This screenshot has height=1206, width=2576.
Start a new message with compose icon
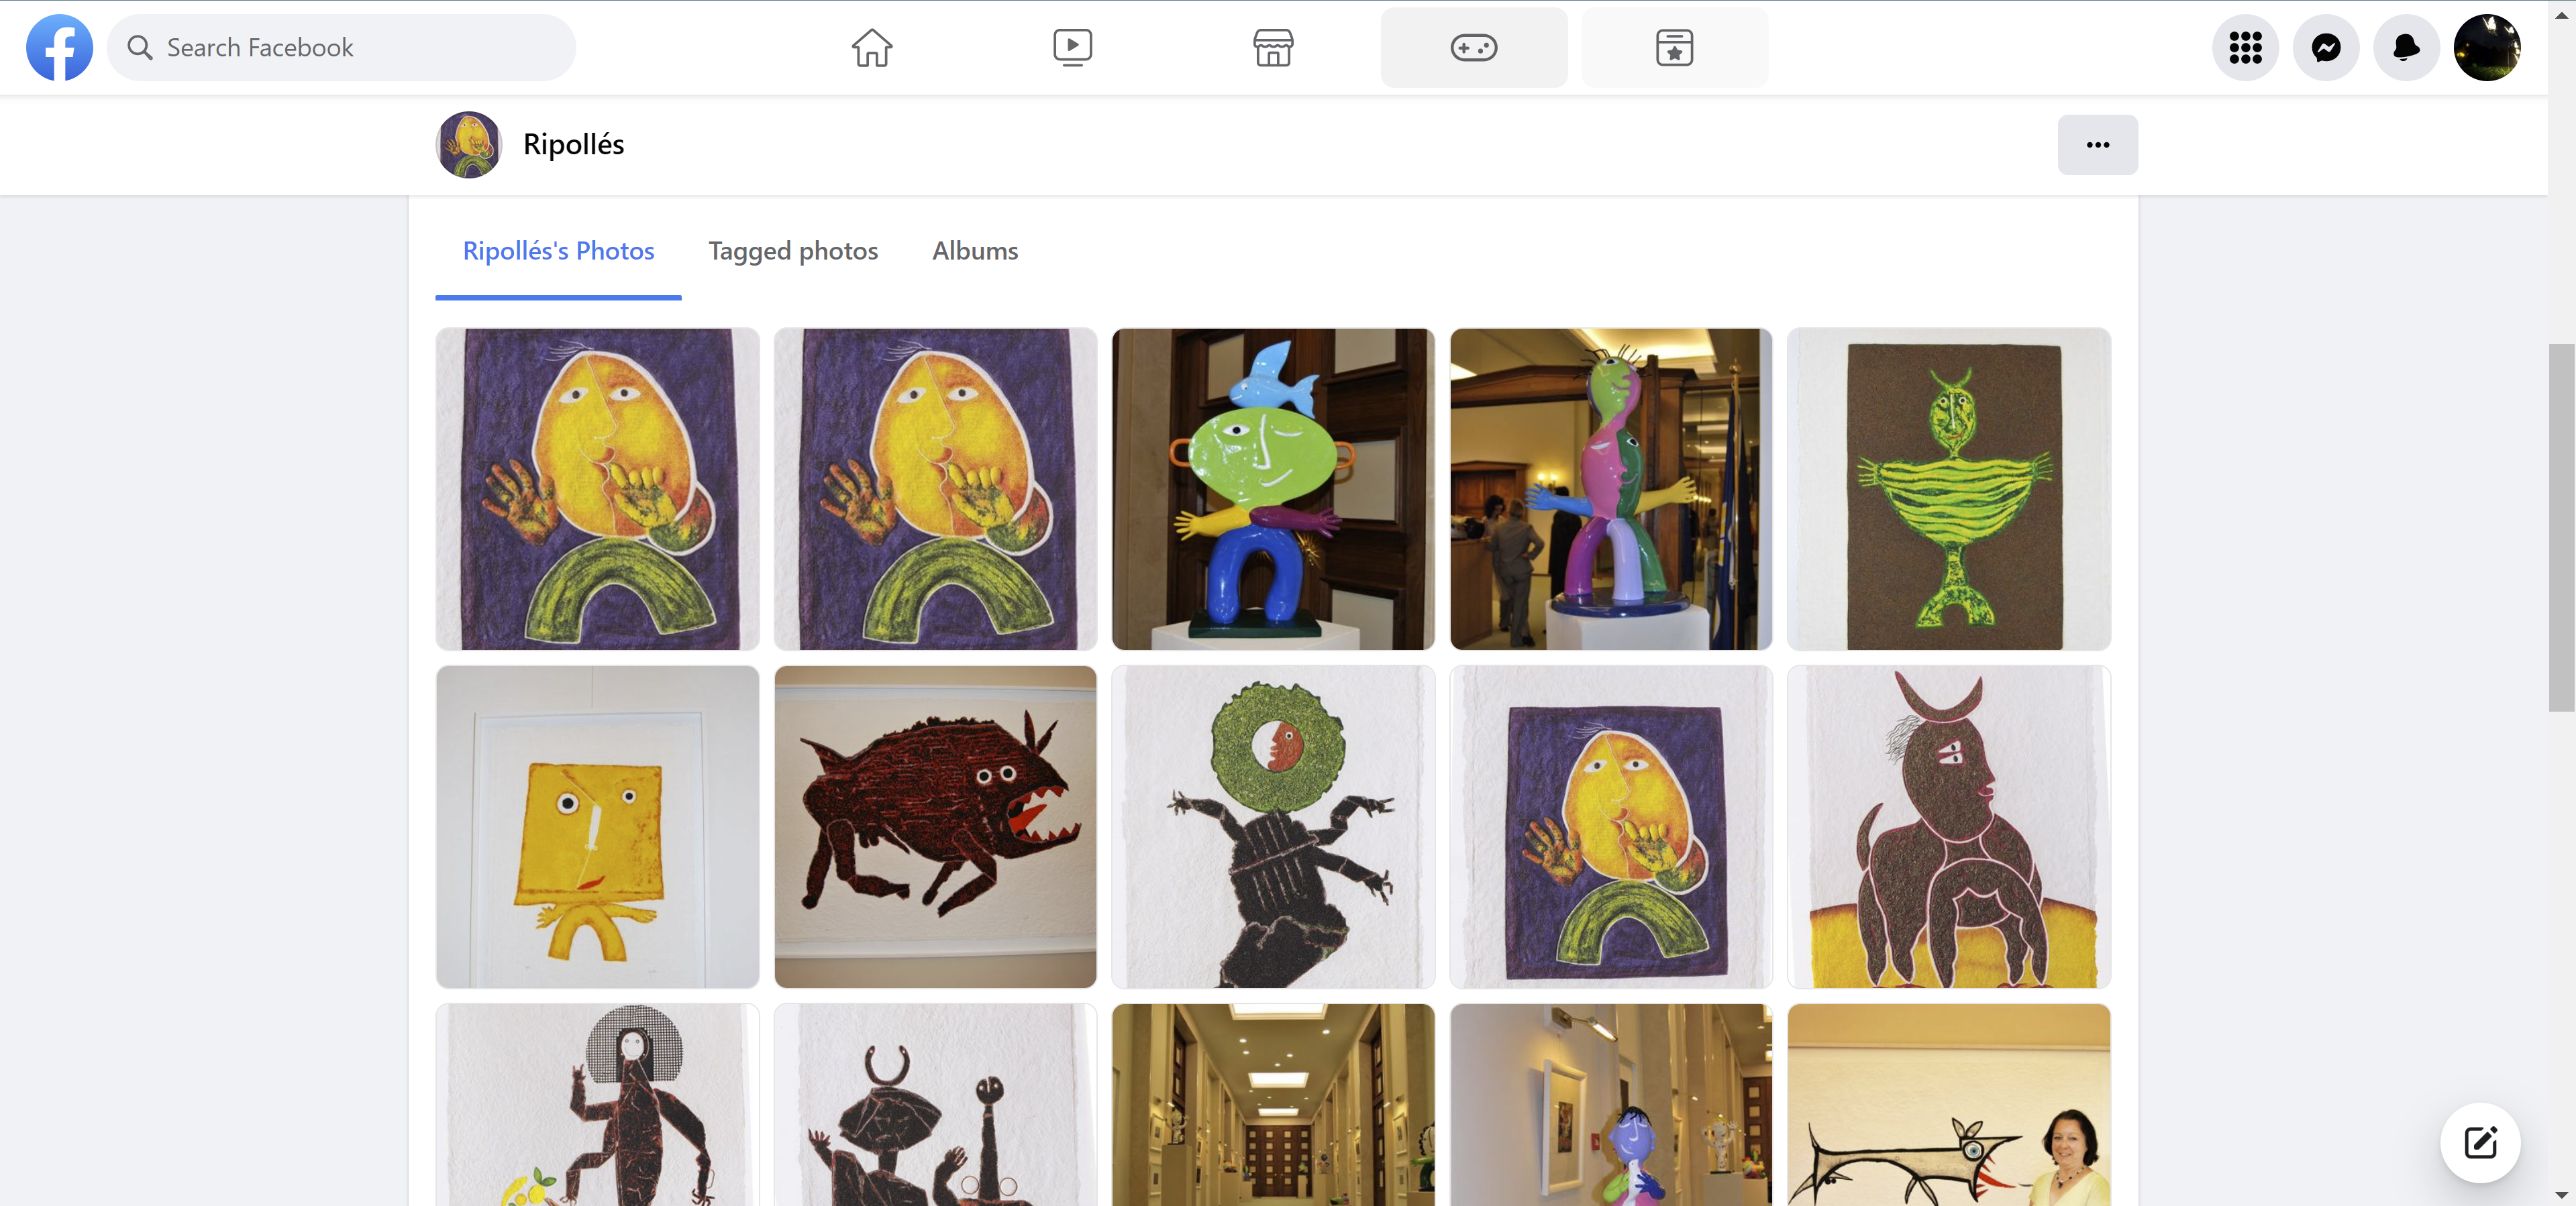pyautogui.click(x=2480, y=1142)
